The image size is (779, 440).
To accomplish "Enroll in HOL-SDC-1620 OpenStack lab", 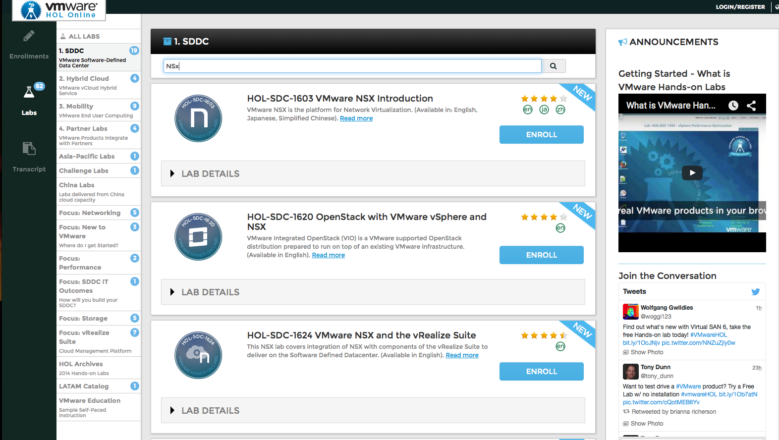I will 542,255.
